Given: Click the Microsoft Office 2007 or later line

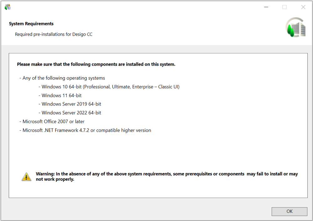Looking at the screenshot, I should tap(53, 121).
